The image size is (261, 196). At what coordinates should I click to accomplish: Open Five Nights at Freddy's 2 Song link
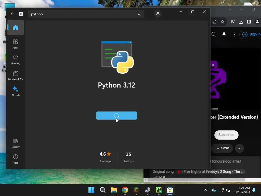210,171
